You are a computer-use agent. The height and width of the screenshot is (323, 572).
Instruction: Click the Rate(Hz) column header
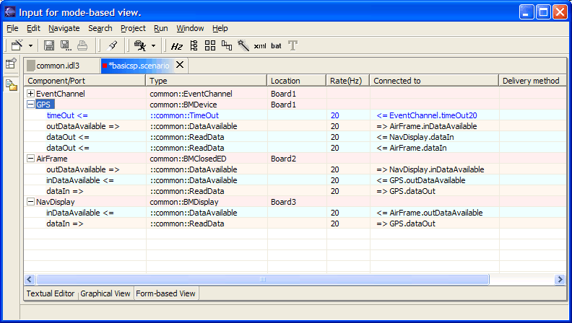pyautogui.click(x=346, y=81)
